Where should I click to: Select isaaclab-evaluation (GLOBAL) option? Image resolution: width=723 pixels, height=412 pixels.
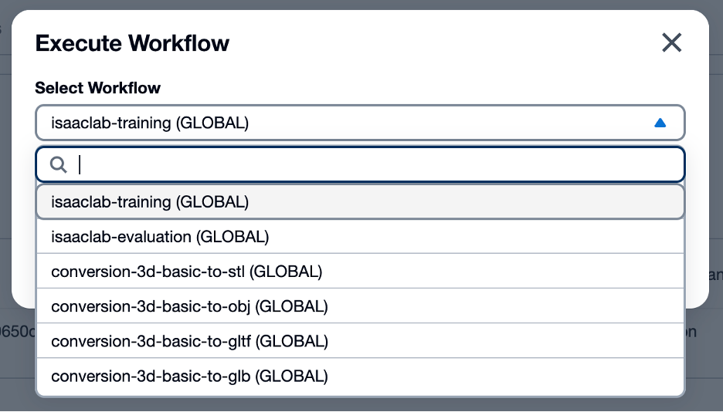coord(360,237)
